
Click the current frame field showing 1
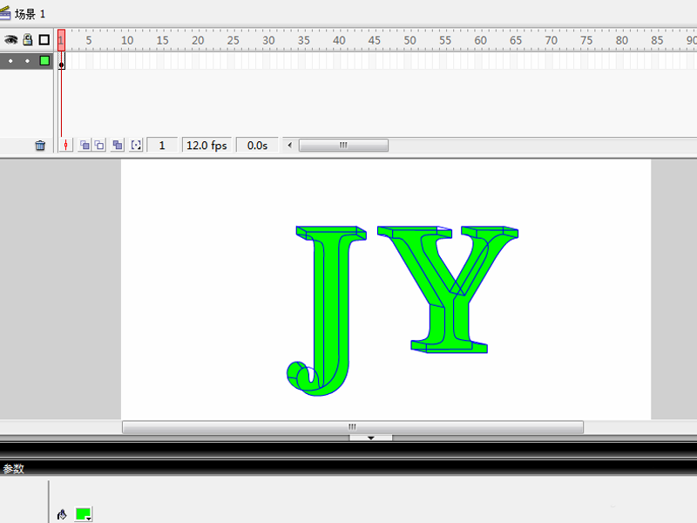coord(162,146)
